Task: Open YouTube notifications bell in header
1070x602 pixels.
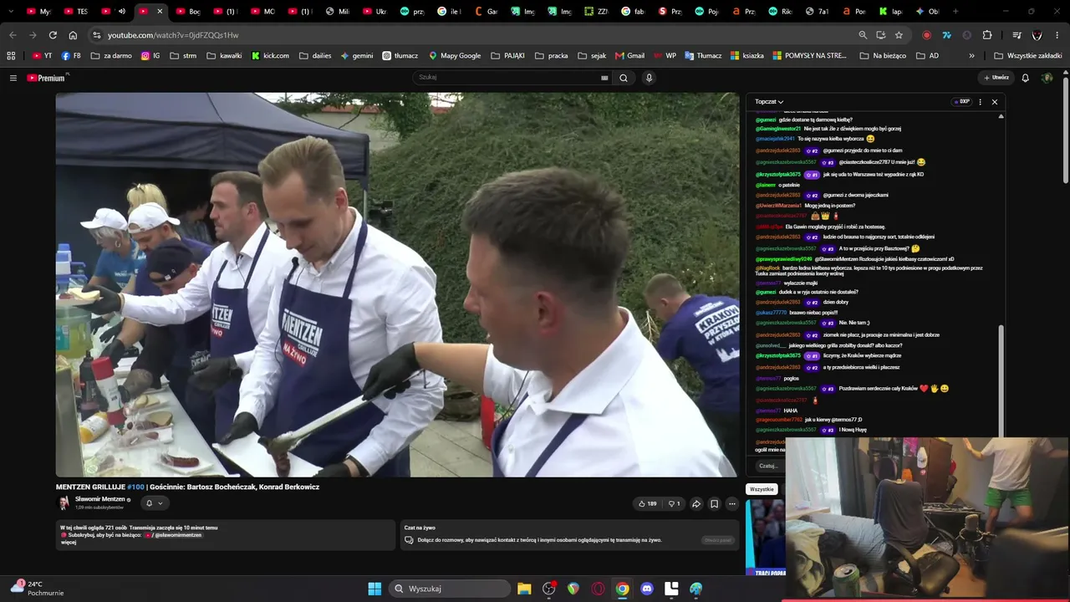Action: (x=1025, y=78)
